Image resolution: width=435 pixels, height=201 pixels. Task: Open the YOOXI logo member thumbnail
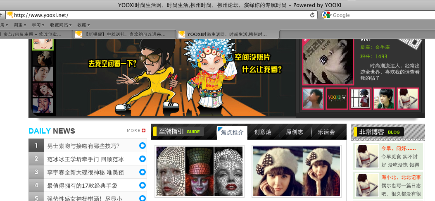tap(337, 98)
